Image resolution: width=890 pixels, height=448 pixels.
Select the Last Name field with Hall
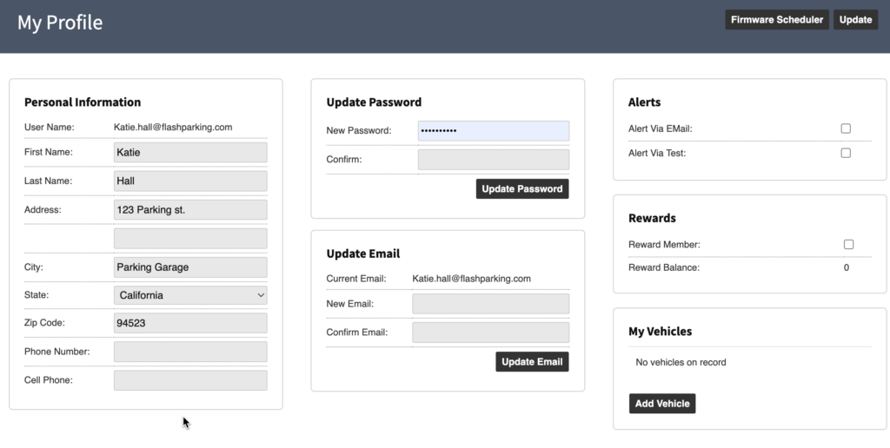[190, 181]
